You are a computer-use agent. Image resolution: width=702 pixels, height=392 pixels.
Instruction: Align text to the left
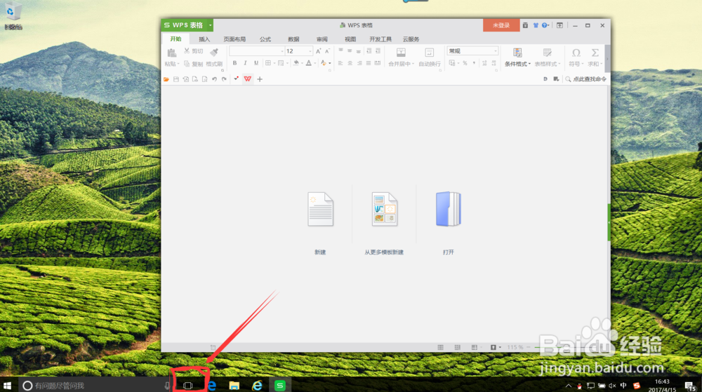click(x=340, y=64)
